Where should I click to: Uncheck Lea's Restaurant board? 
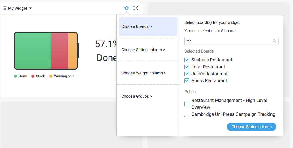pos(187,67)
